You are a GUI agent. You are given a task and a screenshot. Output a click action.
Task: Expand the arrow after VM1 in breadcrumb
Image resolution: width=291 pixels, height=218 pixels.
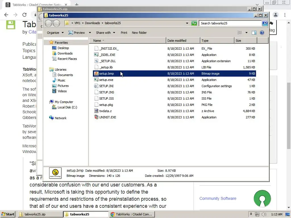tap(83, 23)
